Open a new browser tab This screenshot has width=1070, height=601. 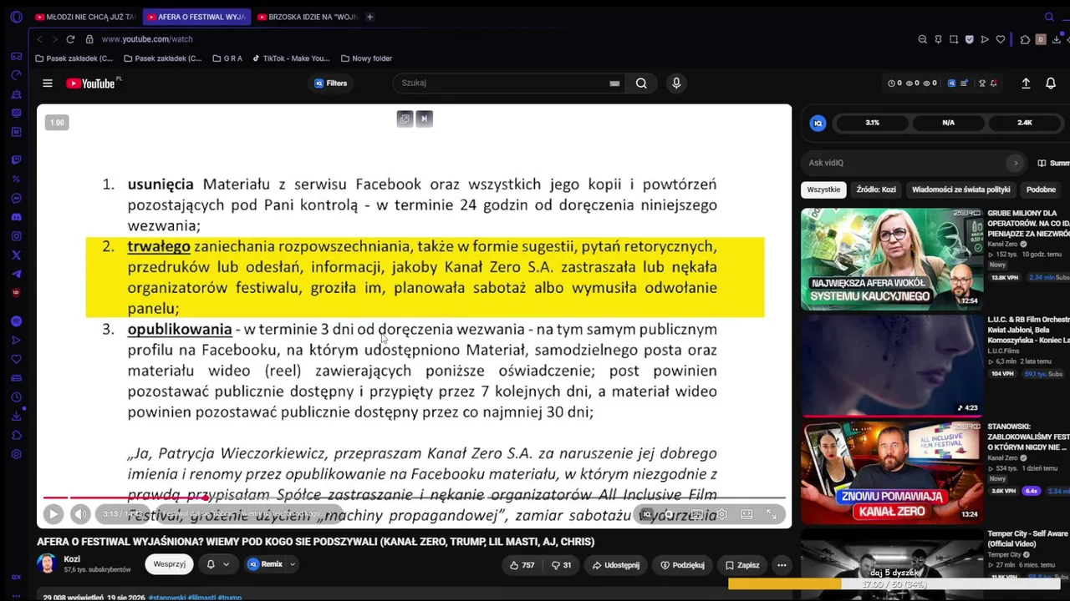click(369, 17)
